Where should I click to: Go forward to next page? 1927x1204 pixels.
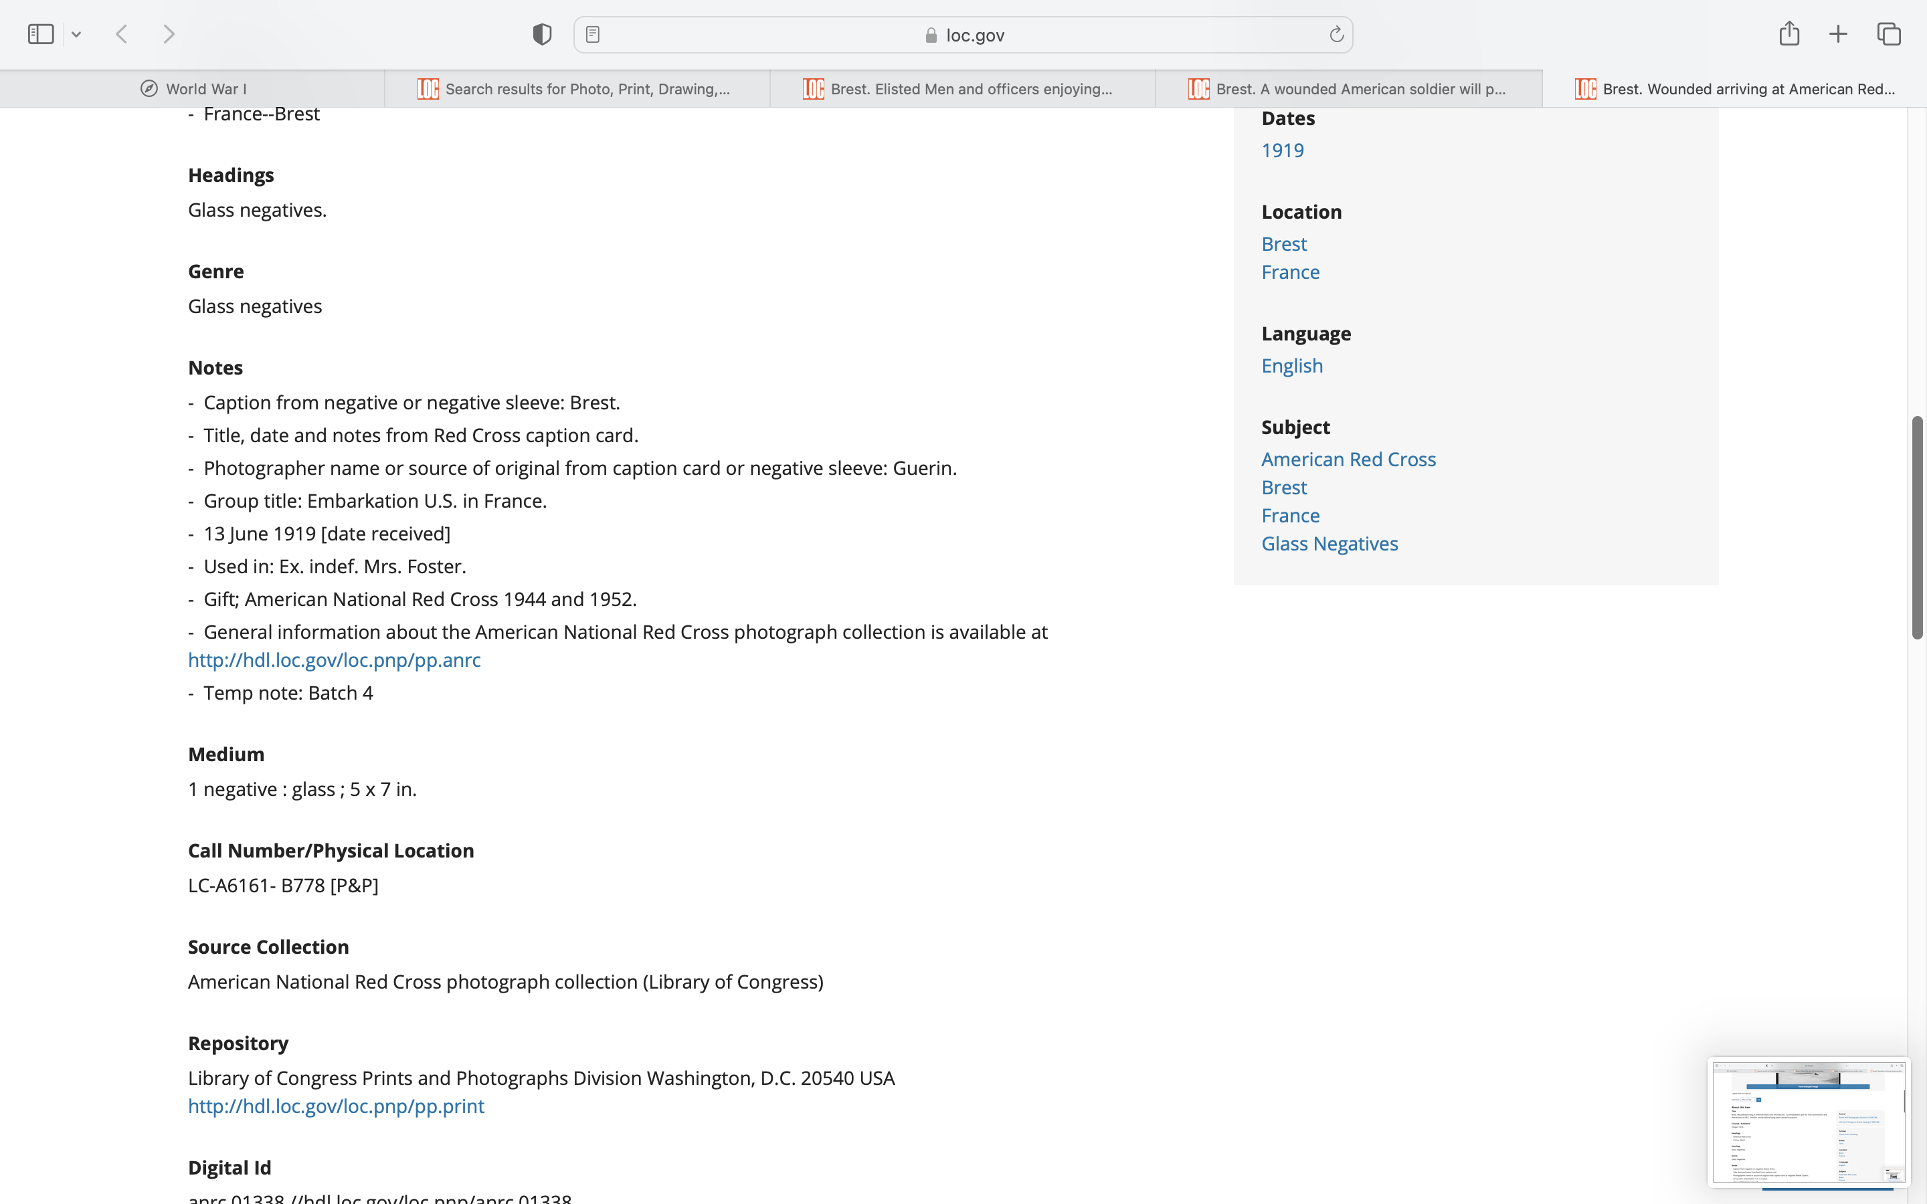pos(169,34)
